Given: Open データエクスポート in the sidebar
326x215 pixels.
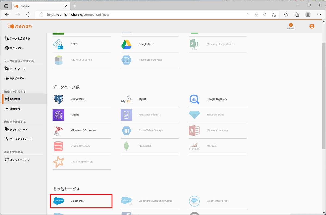Looking at the screenshot, I should coord(19,139).
